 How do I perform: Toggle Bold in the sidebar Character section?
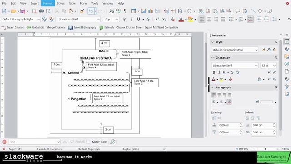pos(214,72)
